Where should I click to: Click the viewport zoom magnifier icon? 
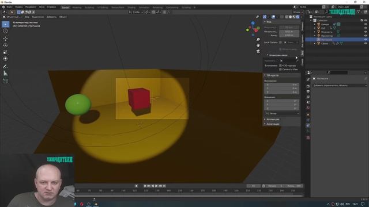tap(258, 40)
